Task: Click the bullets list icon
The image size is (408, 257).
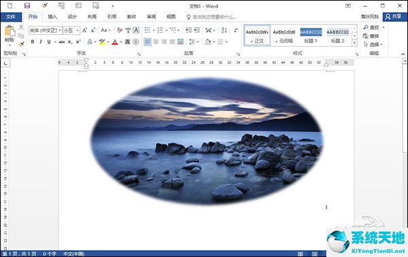Action: 148,30
